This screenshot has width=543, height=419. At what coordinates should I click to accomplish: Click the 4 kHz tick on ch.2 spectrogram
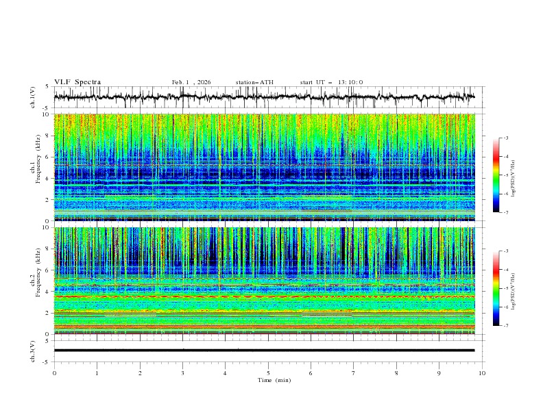click(x=46, y=292)
